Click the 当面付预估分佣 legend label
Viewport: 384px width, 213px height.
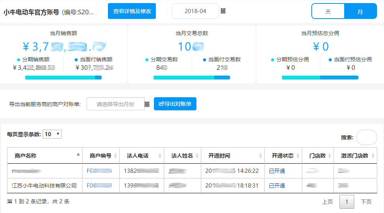click(x=350, y=59)
